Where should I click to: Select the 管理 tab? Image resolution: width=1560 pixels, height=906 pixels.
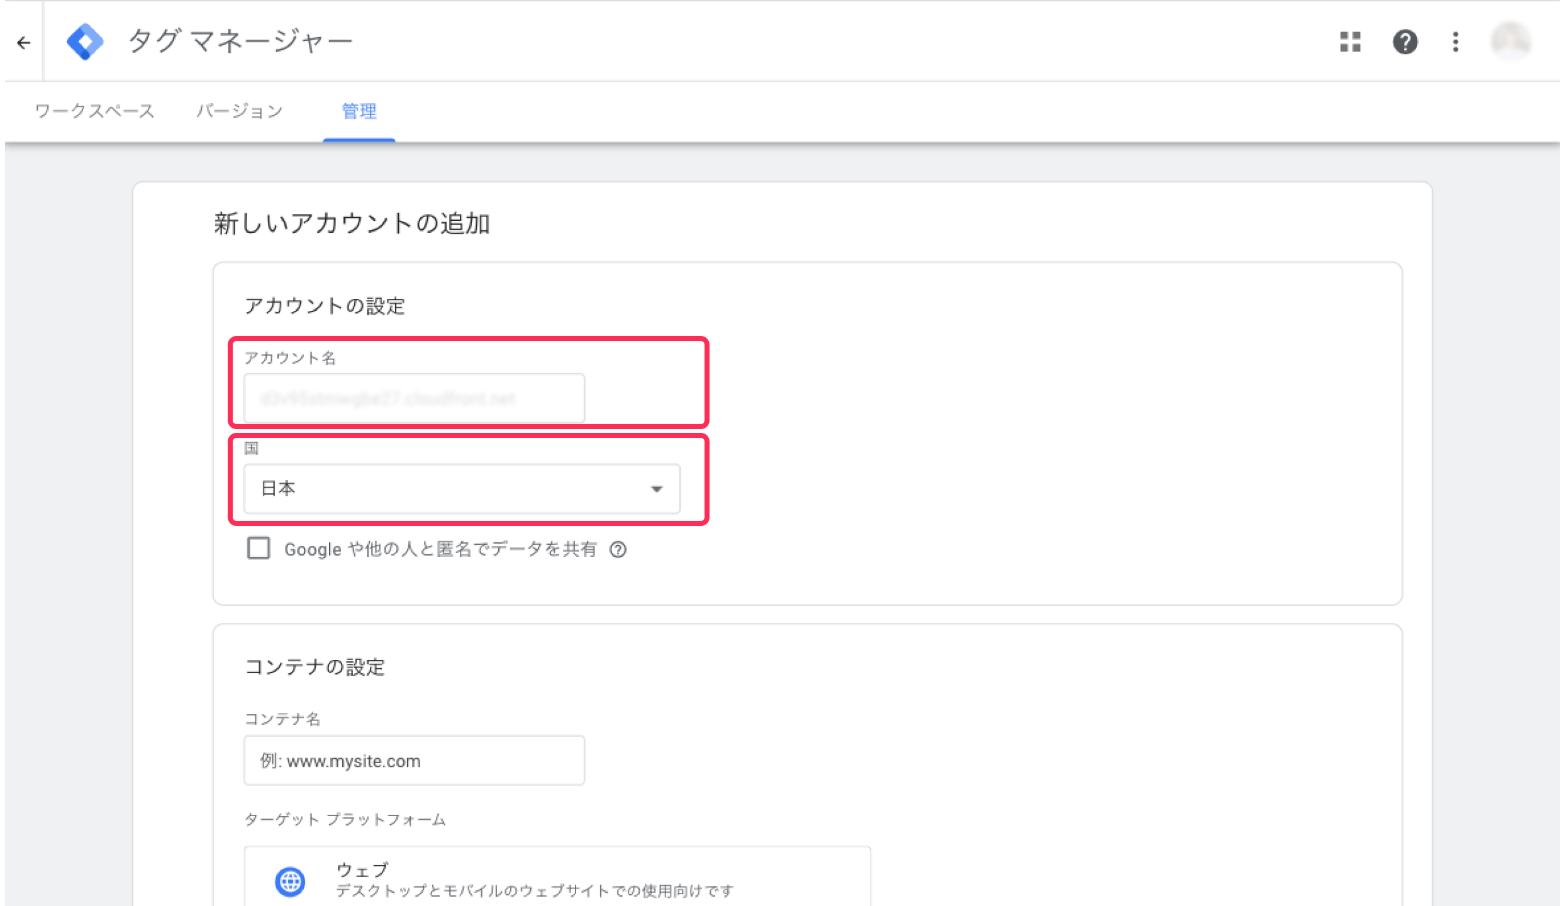coord(359,111)
